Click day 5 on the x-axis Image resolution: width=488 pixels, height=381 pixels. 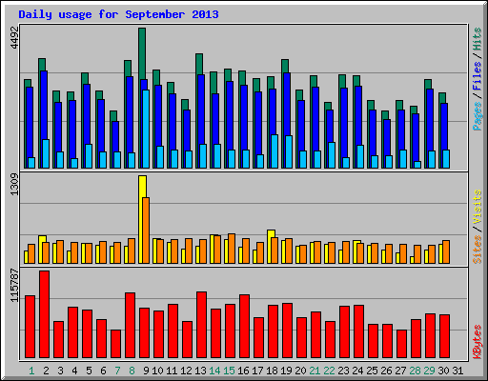pyautogui.click(x=89, y=371)
